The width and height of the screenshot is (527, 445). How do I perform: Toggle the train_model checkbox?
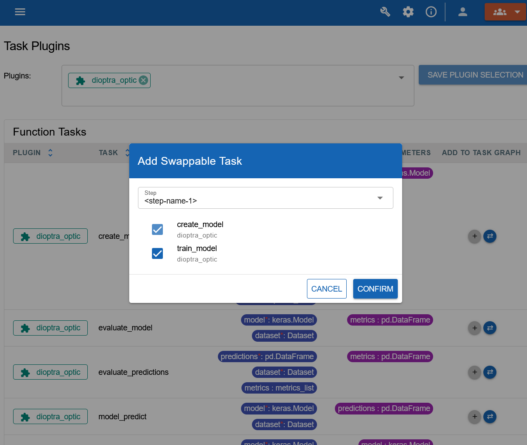(x=157, y=253)
